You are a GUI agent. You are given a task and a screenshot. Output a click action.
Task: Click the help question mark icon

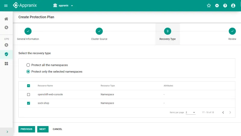tap(225, 6)
